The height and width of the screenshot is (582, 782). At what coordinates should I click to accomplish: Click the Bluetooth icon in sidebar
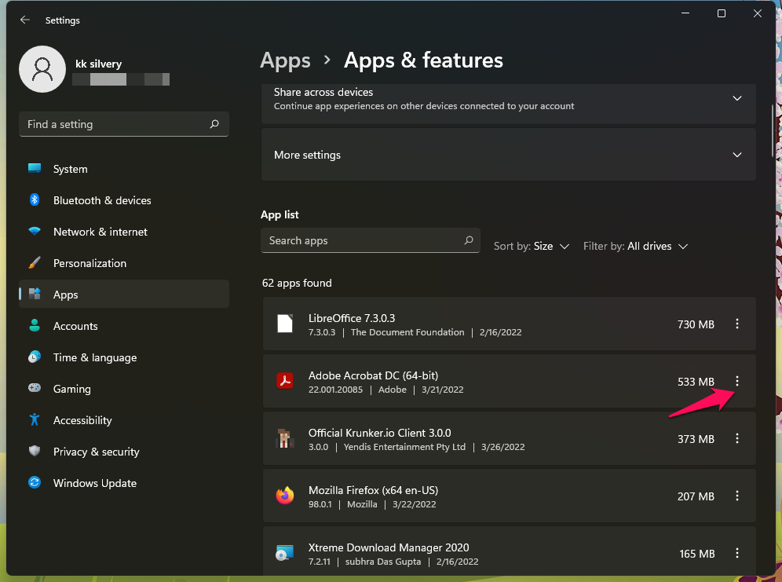pyautogui.click(x=35, y=200)
